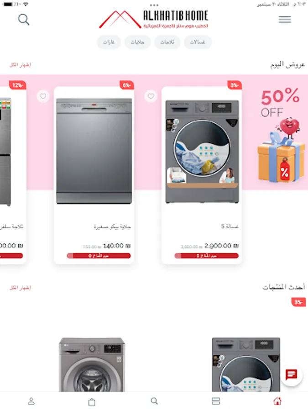Viewport: 308px width, 411px height.
Task: Open the washing machine product image
Action: pyautogui.click(x=202, y=151)
